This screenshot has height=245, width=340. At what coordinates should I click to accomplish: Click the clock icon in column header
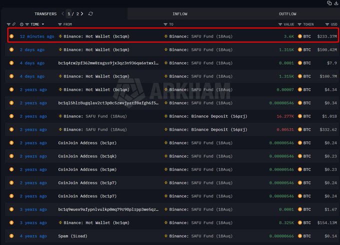[21, 24]
